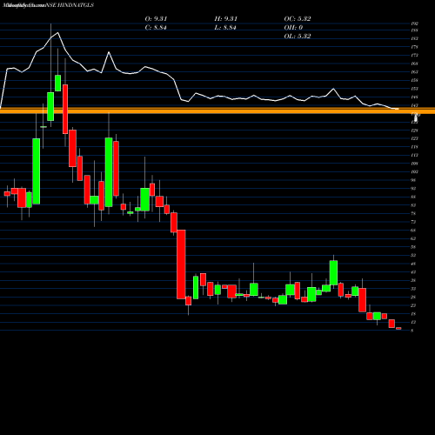Image resolution: width=435 pixels, height=435 pixels.
Task: Select the open price value O: 9.31
Action: pos(156,19)
